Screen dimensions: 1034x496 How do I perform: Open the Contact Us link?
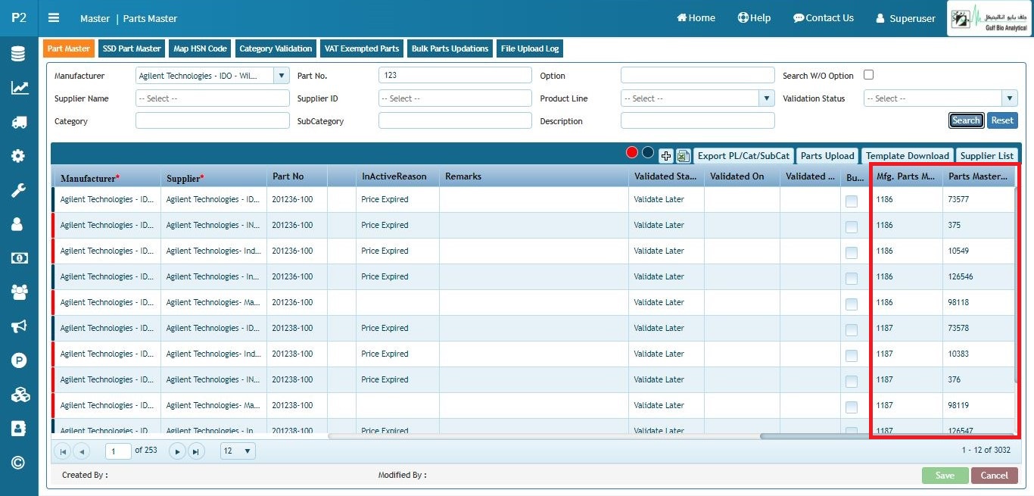click(x=824, y=18)
